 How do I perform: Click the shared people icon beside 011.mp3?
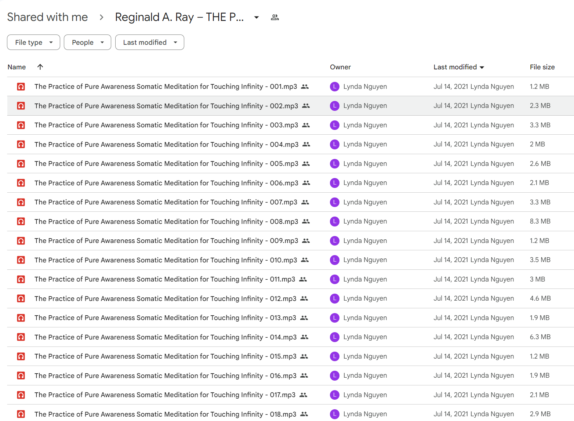[303, 279]
